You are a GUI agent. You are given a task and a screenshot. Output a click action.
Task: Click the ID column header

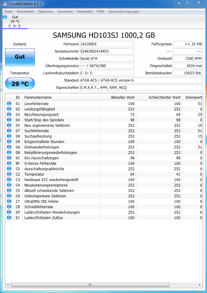[18, 97]
